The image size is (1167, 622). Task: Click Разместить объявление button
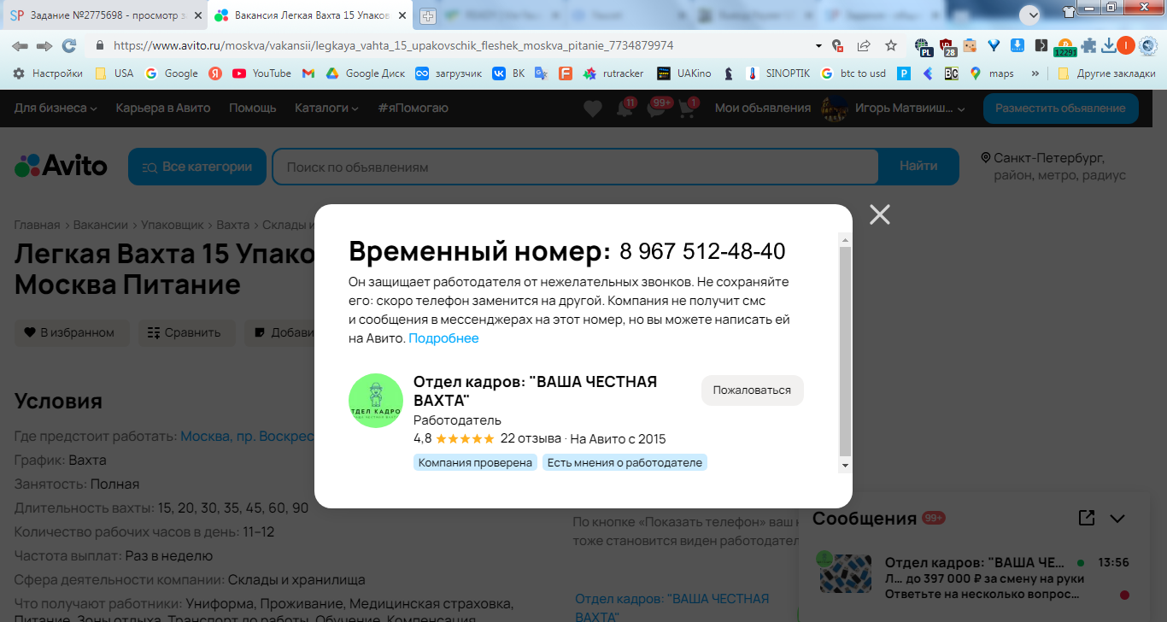coord(1060,109)
